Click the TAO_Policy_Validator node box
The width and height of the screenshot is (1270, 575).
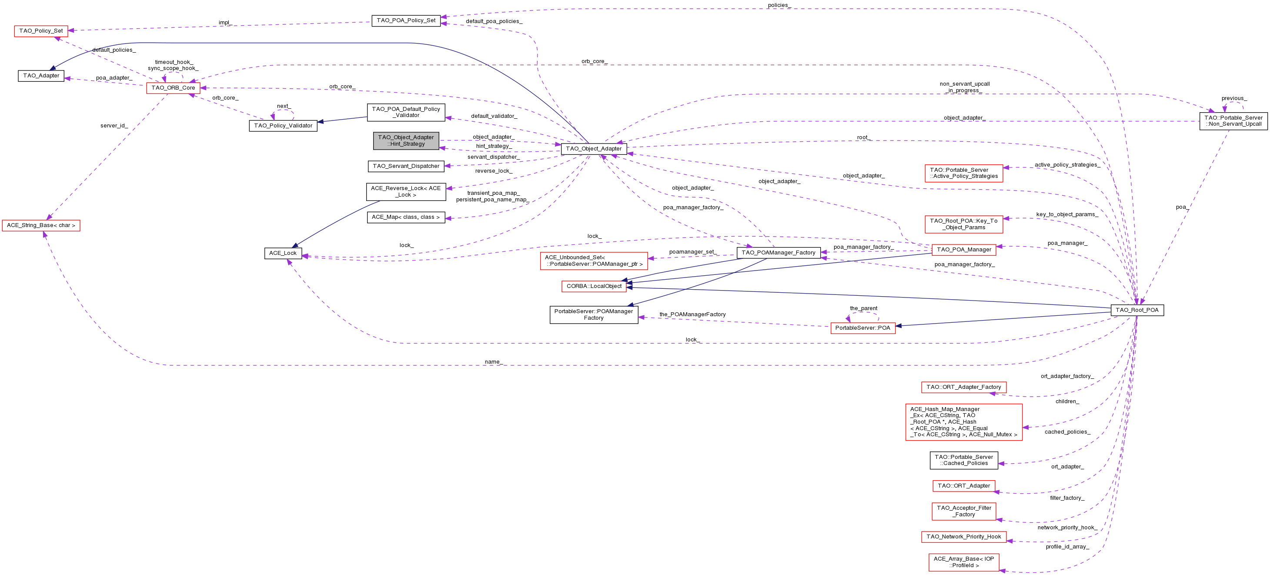(283, 126)
